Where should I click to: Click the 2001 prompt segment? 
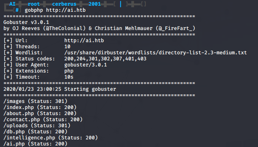pos(95,4)
